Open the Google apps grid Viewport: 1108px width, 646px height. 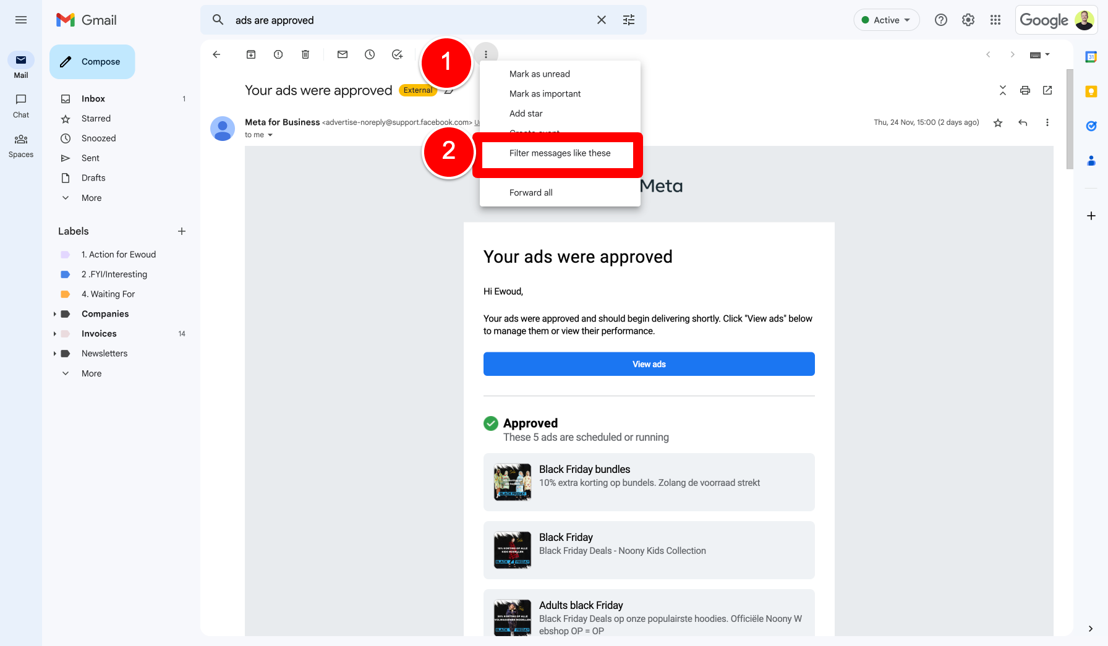(995, 20)
